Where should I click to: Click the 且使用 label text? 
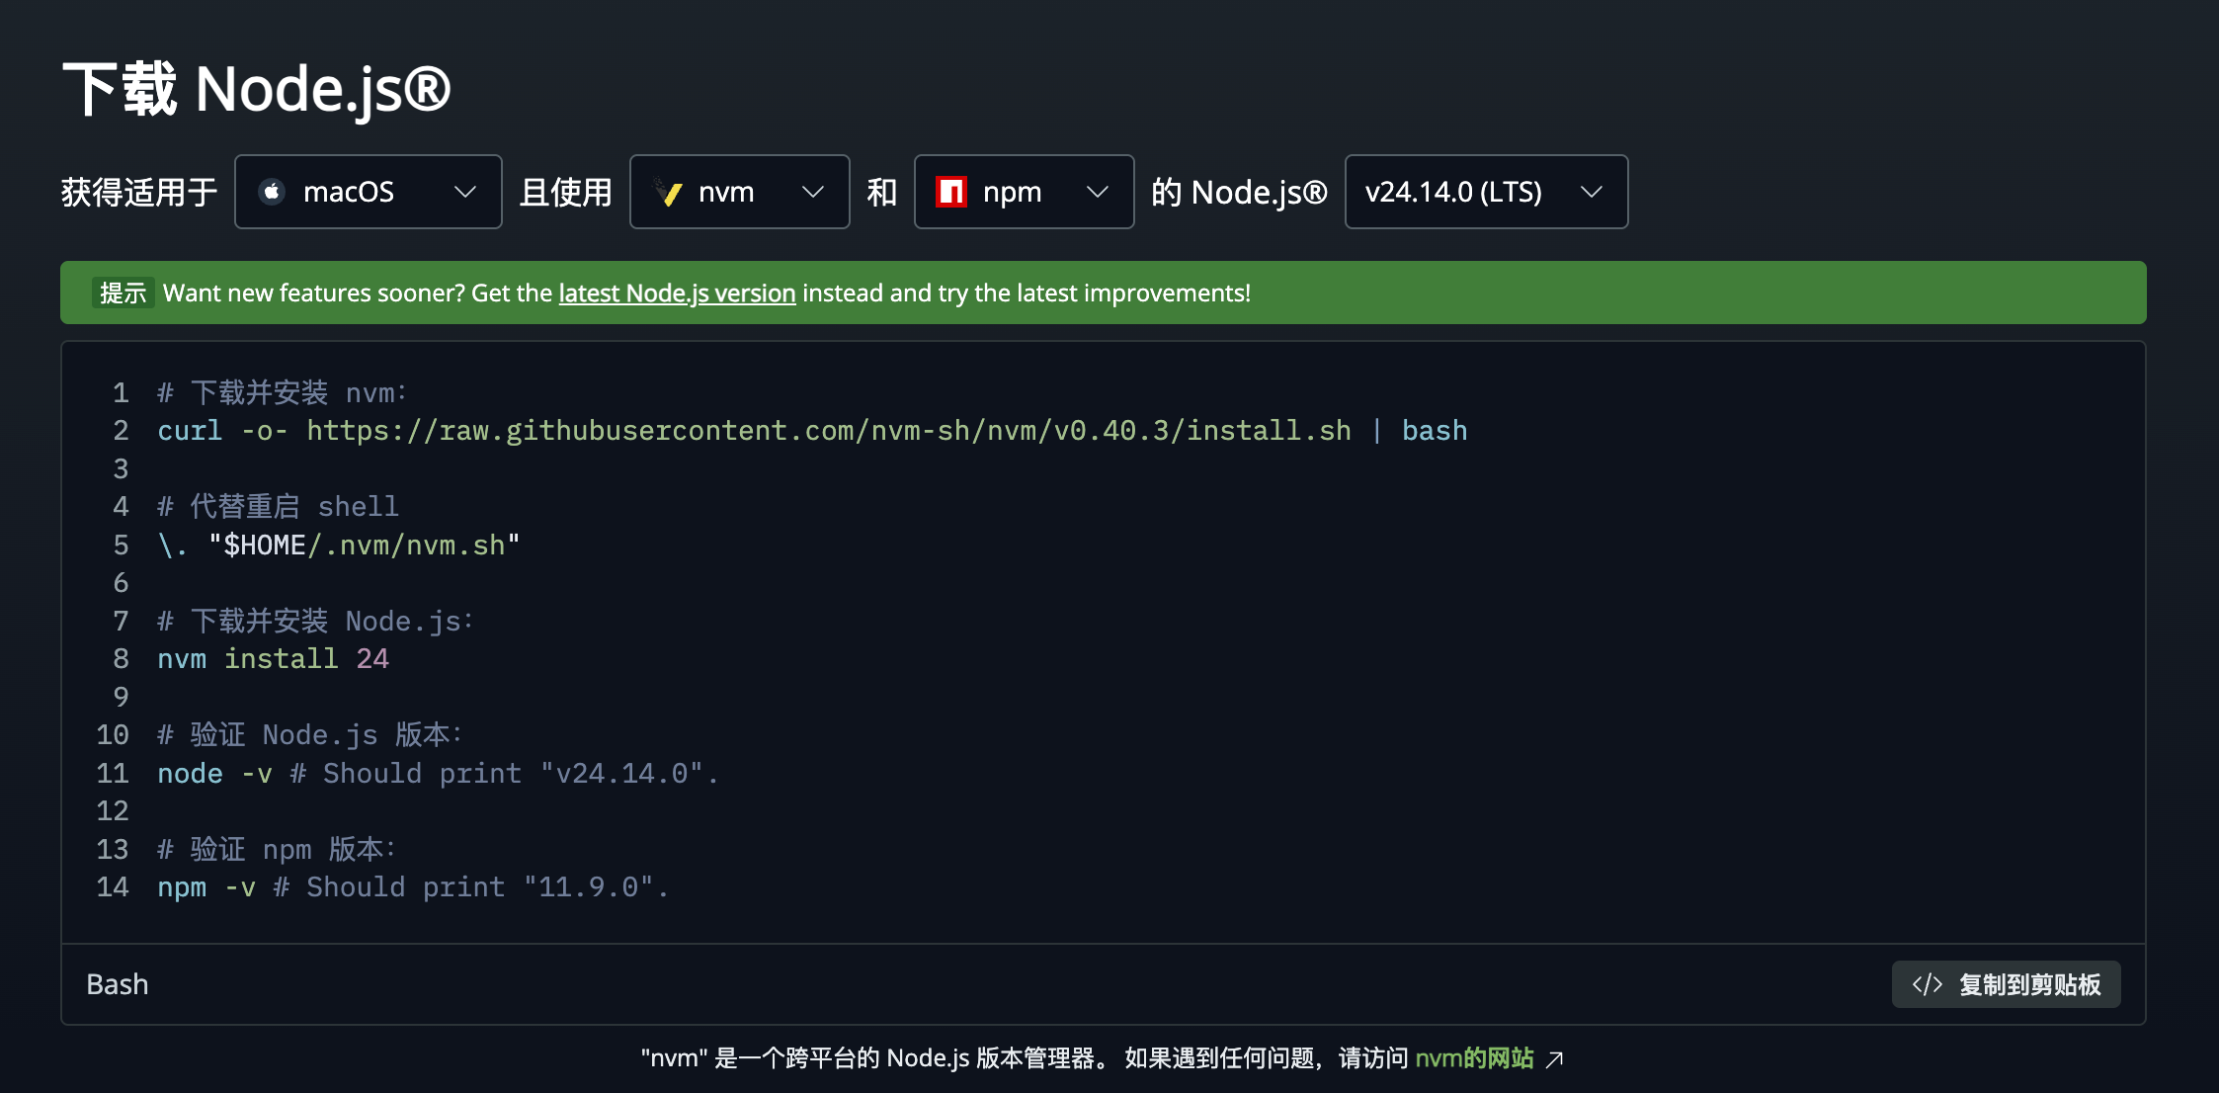(566, 192)
